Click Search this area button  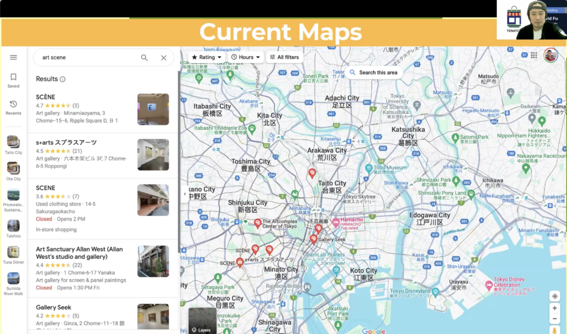374,73
